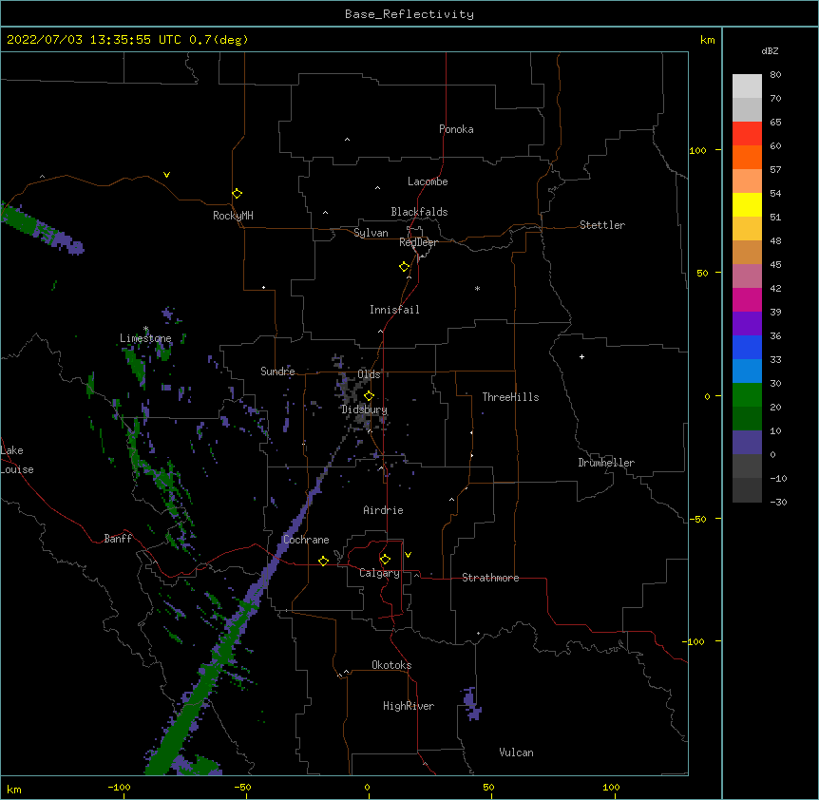
Task: Click the Calgary city label
Action: [379, 573]
